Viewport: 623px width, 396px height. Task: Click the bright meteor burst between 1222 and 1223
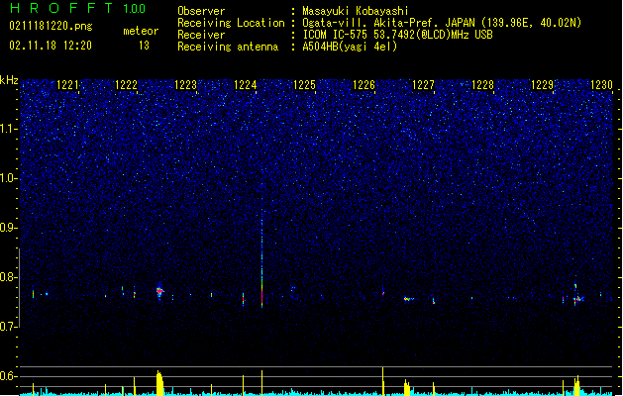159,291
